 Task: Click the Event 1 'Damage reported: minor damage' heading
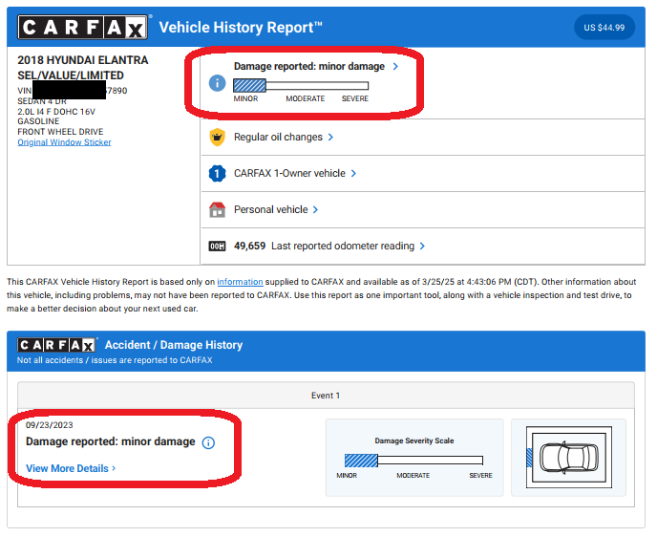[x=110, y=441]
